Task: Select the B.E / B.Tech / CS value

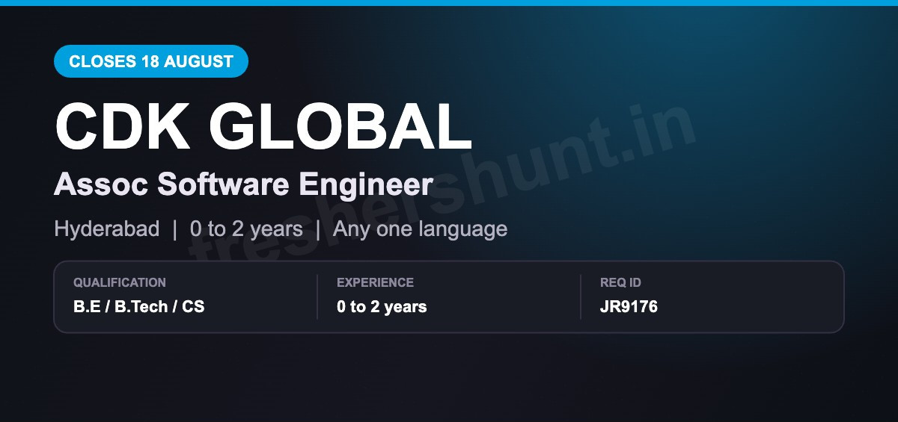Action: click(x=139, y=306)
